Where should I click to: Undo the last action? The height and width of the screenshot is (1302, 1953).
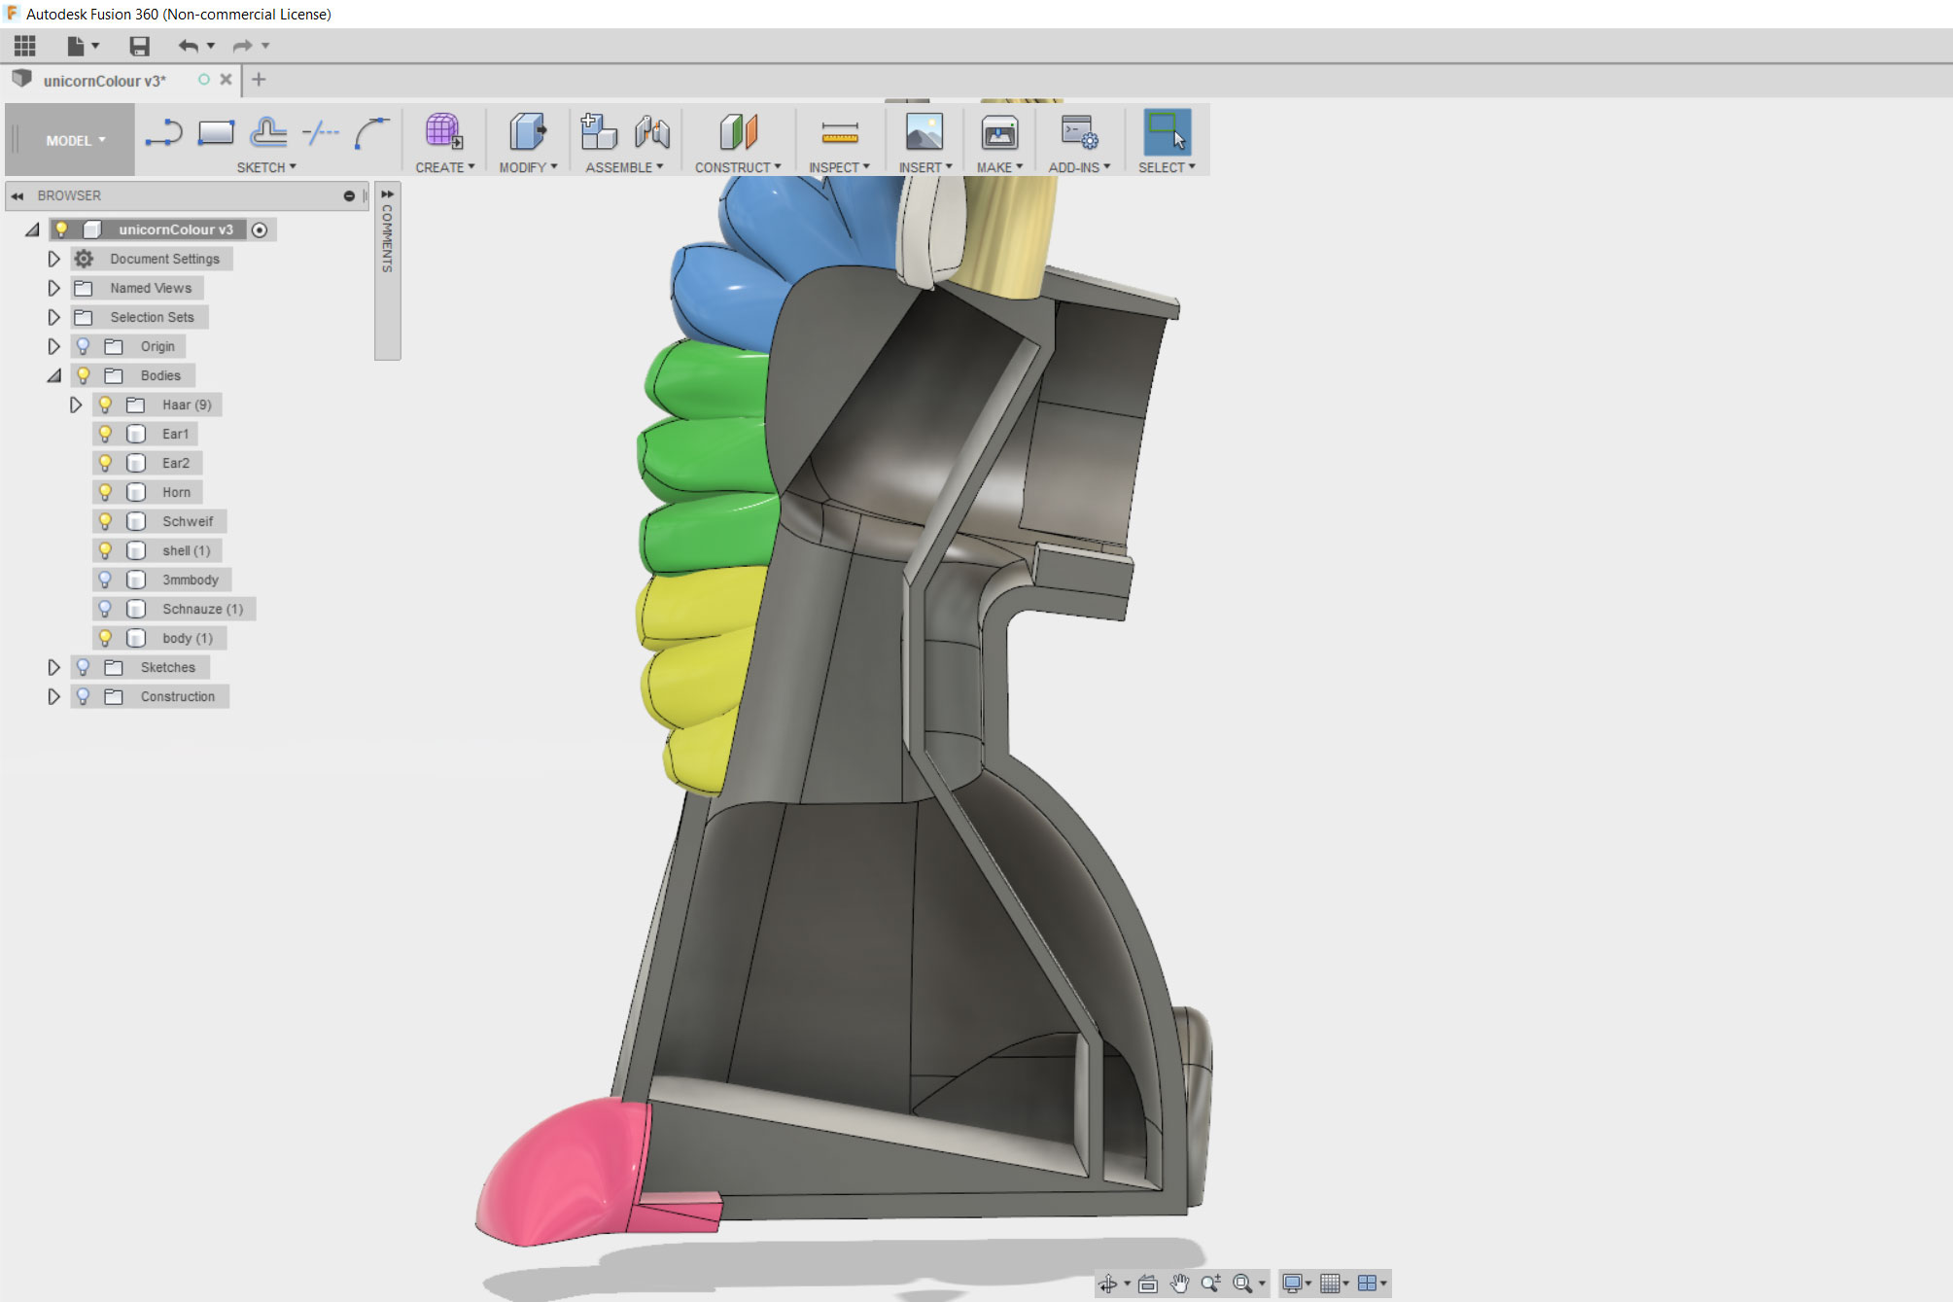[x=188, y=46]
